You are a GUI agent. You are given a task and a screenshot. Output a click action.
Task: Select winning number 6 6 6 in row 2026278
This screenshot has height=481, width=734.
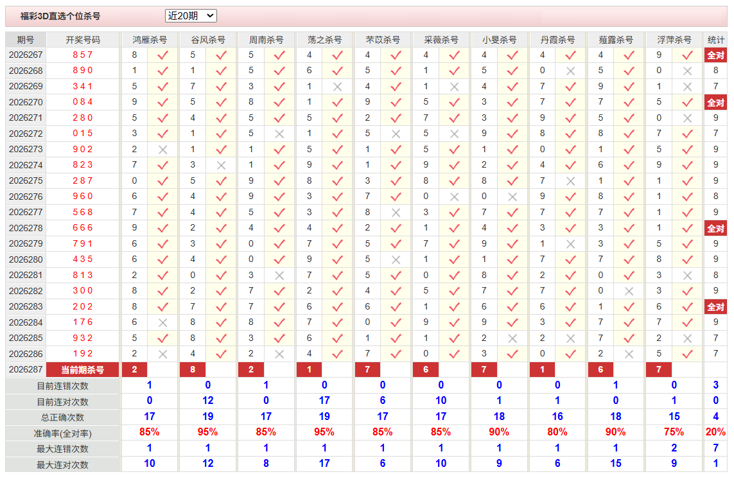coord(83,228)
